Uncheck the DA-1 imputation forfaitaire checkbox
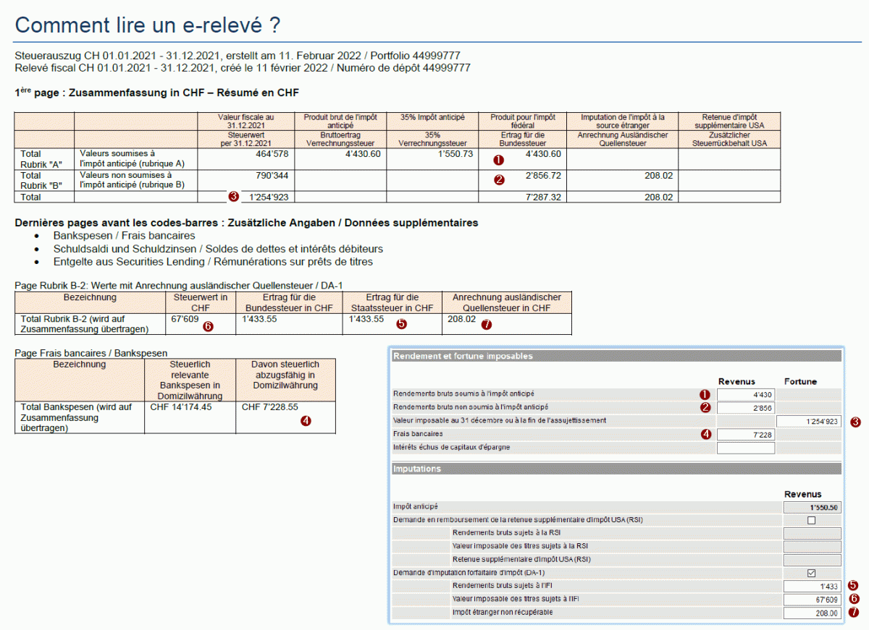869x630 pixels. [x=811, y=572]
